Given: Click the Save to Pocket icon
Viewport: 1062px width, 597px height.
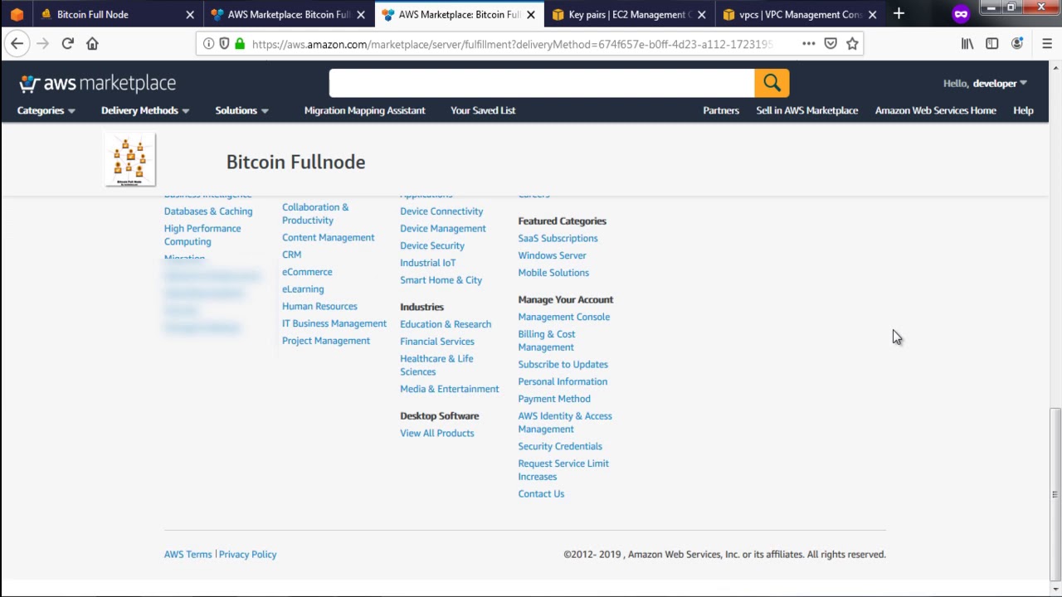Looking at the screenshot, I should point(831,44).
